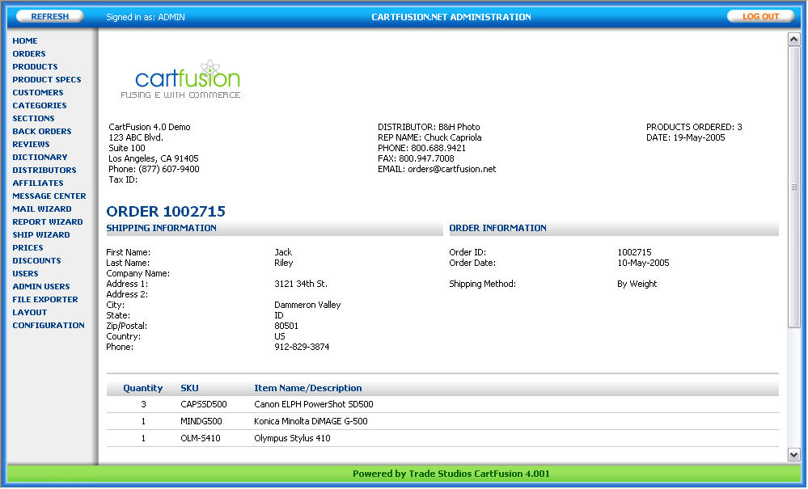The height and width of the screenshot is (489, 808).
Task: Go to ORDERS in the sidebar
Action: point(29,53)
